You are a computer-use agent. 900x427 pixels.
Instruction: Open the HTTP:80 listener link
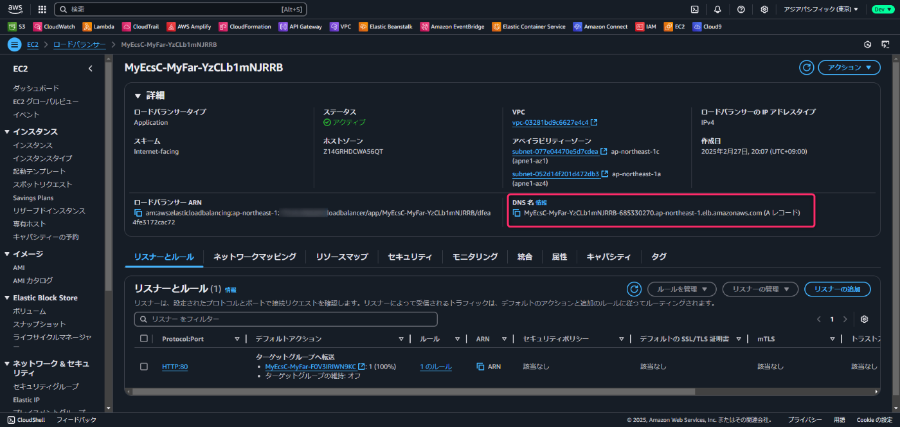pyautogui.click(x=175, y=367)
